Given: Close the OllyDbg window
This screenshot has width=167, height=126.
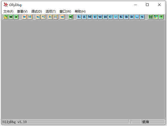Looking at the screenshot, I should pyautogui.click(x=159, y=5).
